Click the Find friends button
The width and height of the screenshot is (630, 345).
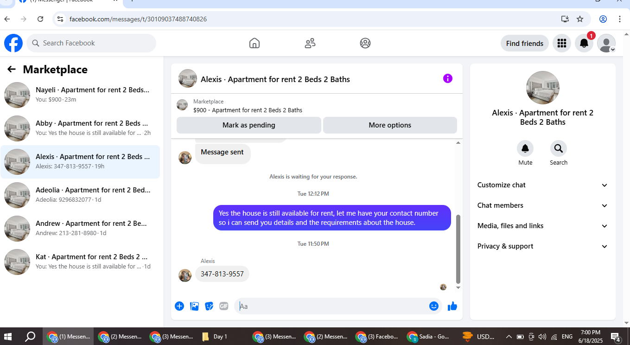coord(525,43)
